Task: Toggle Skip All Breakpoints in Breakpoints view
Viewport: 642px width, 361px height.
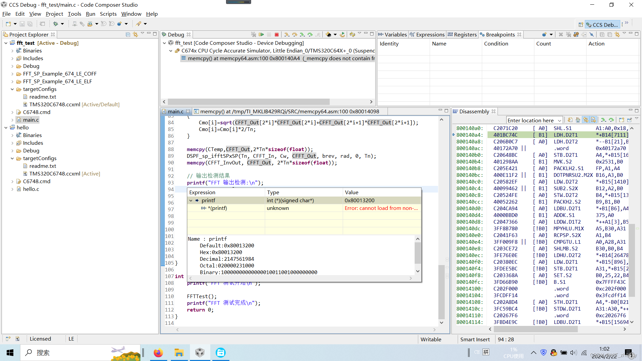Action: coord(592,34)
